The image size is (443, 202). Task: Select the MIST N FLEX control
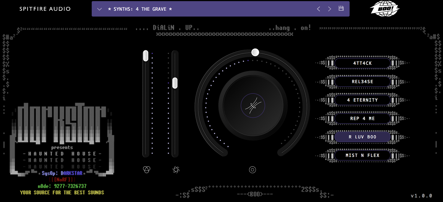[x=362, y=156]
